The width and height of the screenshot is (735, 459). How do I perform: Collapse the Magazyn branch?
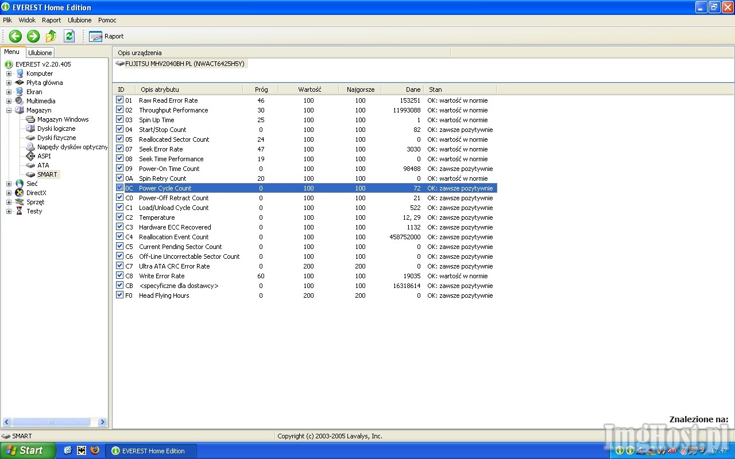[9, 110]
